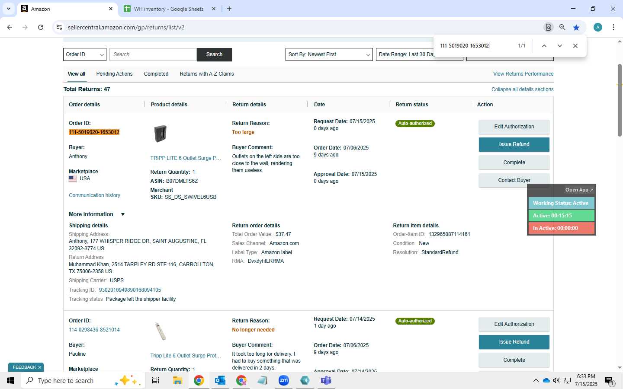The image size is (623, 389).
Task: Issue Refund for order 114-0298436-8521014
Action: point(514,342)
